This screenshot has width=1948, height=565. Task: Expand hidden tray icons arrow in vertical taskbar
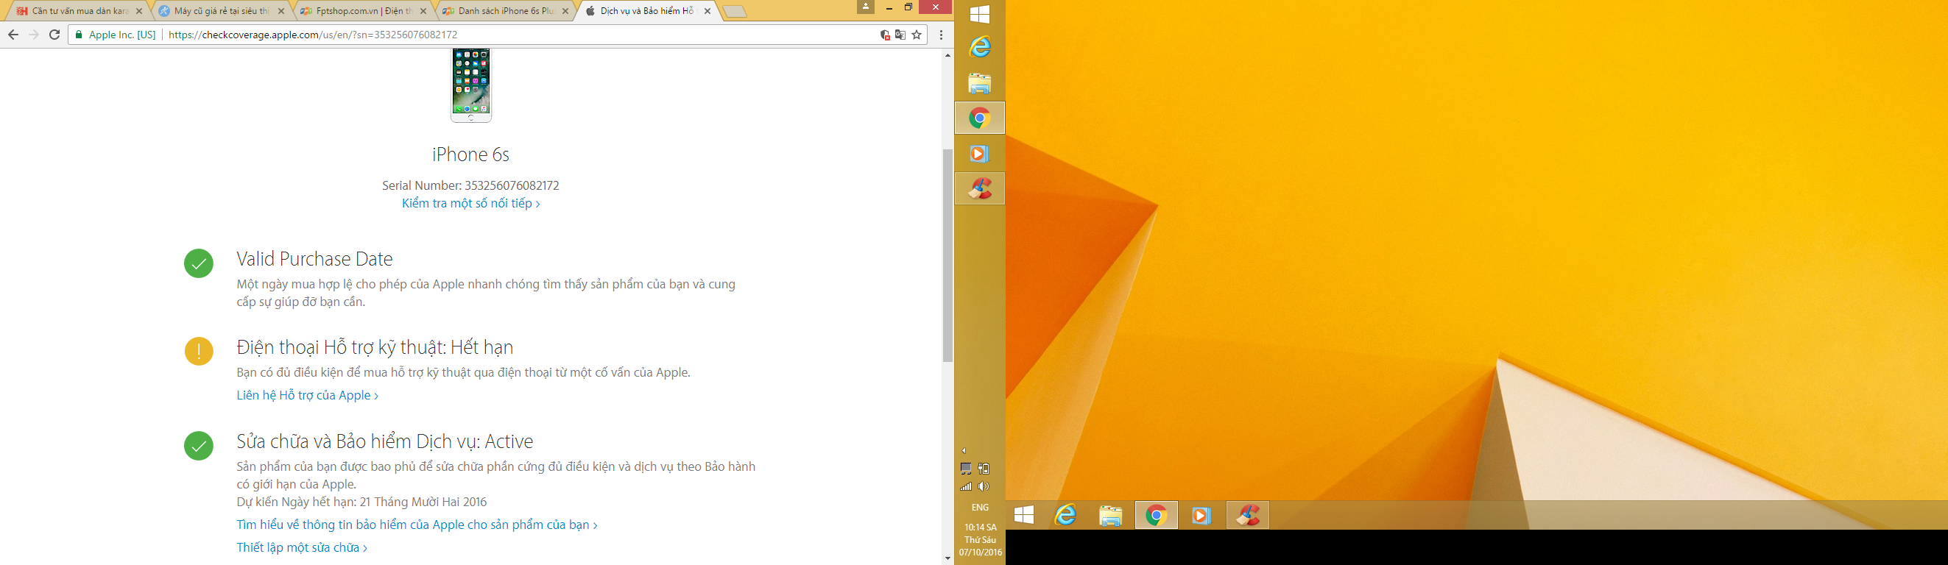[x=964, y=451]
